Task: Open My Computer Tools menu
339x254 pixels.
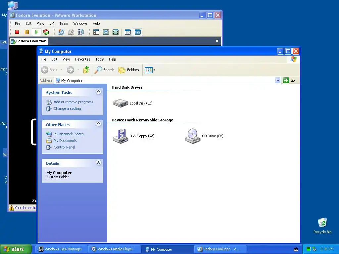Action: (99, 59)
